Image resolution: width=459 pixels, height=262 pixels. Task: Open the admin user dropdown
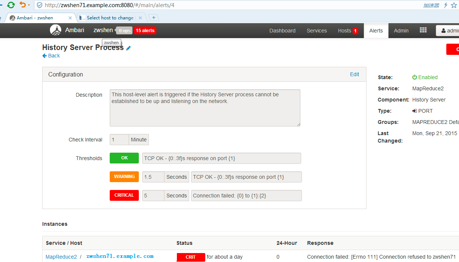[450, 31]
